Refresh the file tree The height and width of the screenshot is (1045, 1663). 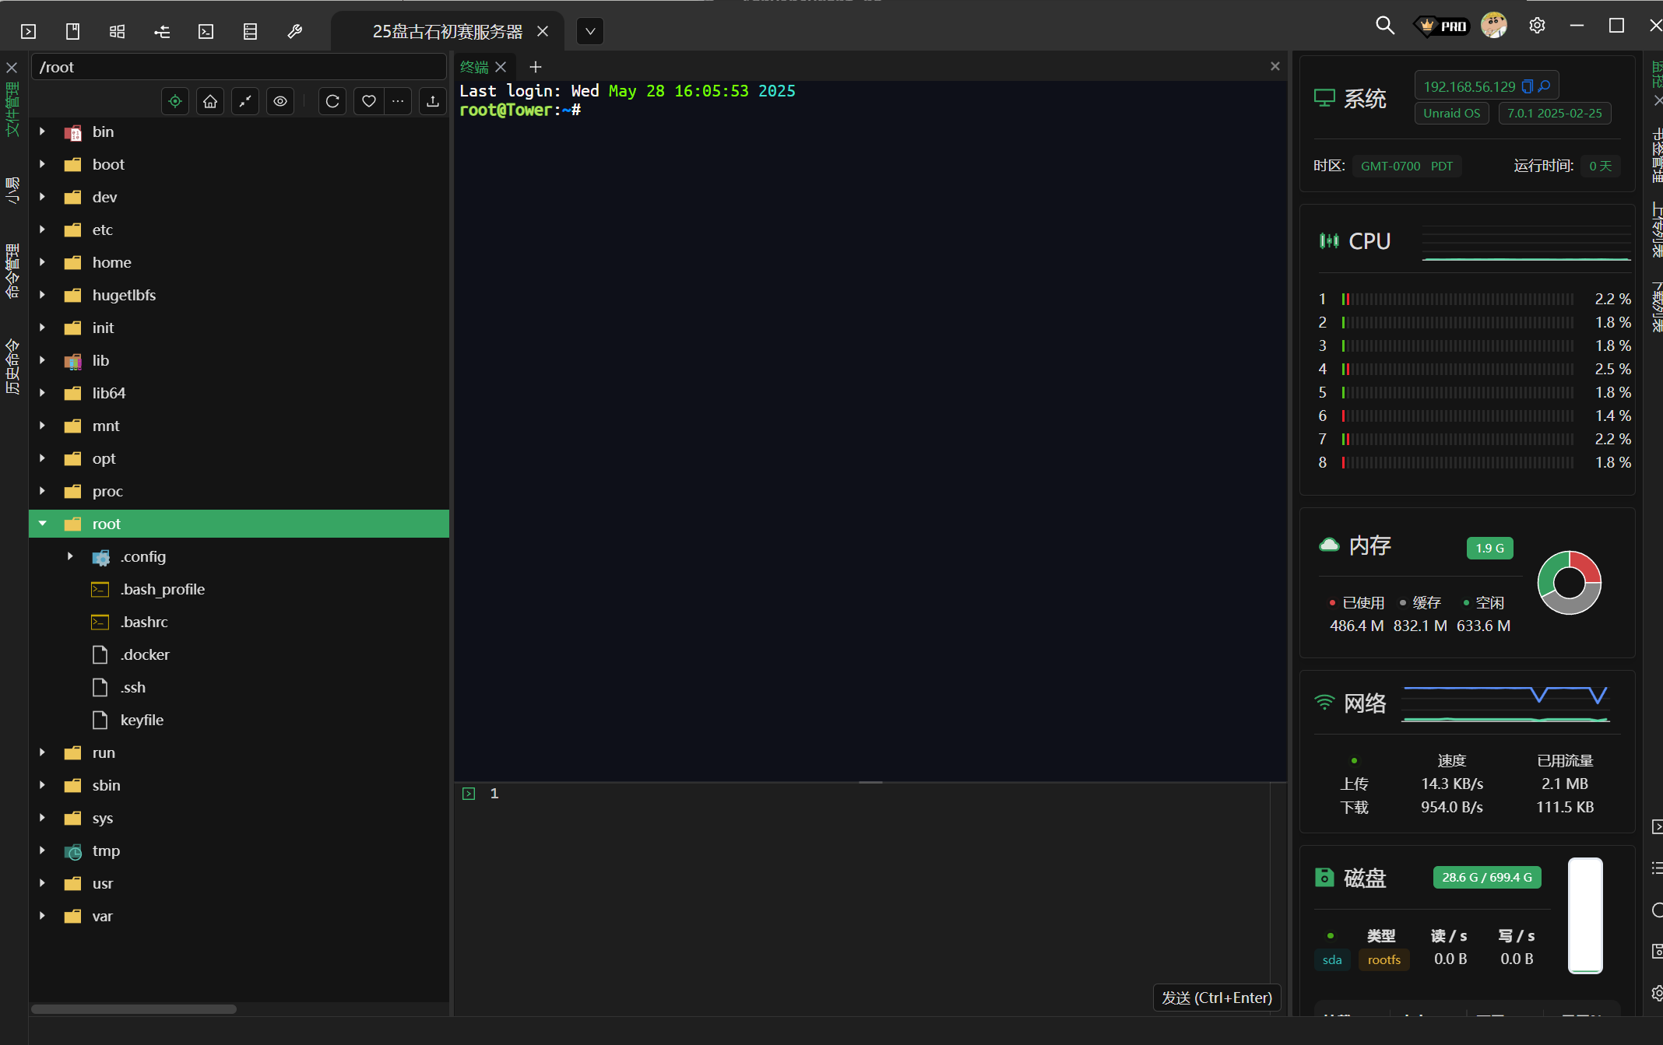[332, 101]
